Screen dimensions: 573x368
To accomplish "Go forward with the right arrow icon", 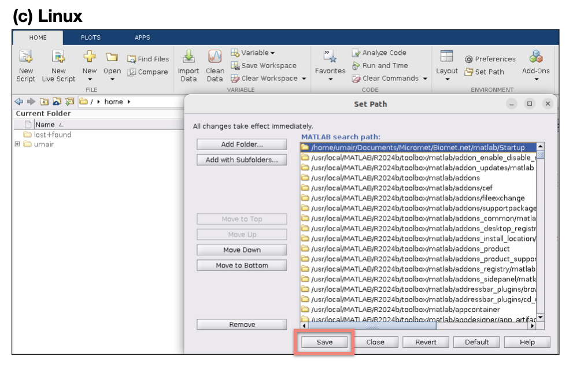I will click(x=31, y=102).
